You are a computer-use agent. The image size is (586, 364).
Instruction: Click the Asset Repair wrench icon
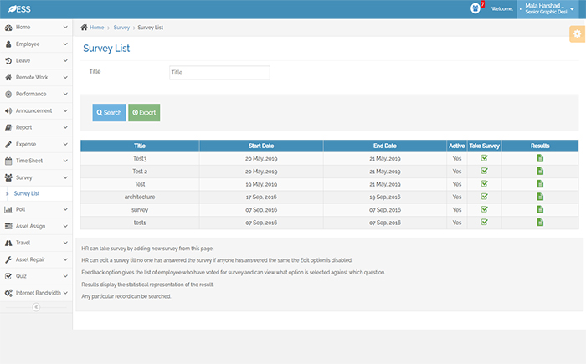[x=8, y=259]
